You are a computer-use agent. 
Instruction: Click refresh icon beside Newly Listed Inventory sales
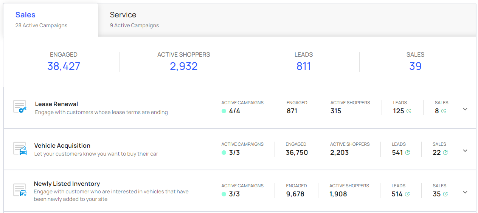point(445,194)
